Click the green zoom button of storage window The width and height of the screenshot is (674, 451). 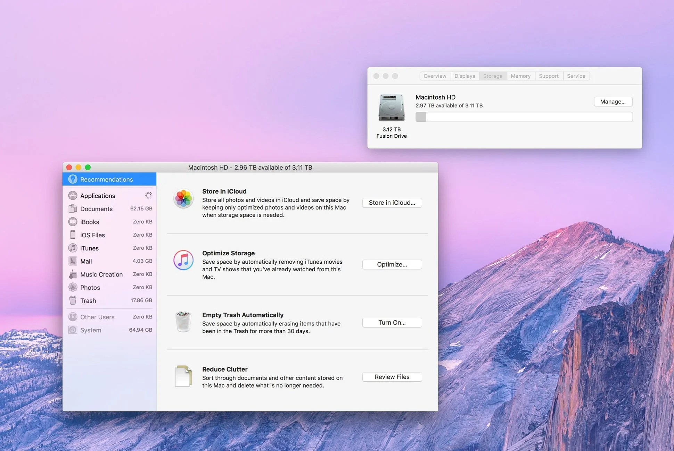[x=88, y=167]
